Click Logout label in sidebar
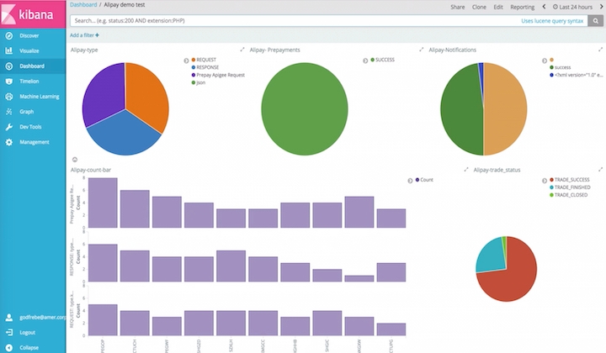 point(28,332)
